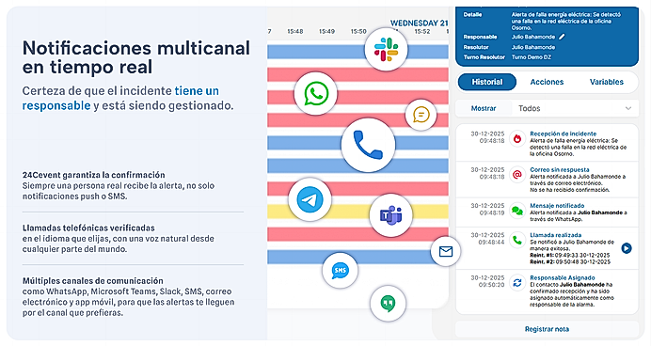Click the Registrar nota button
This screenshot has width=651, height=346.
coord(547,329)
